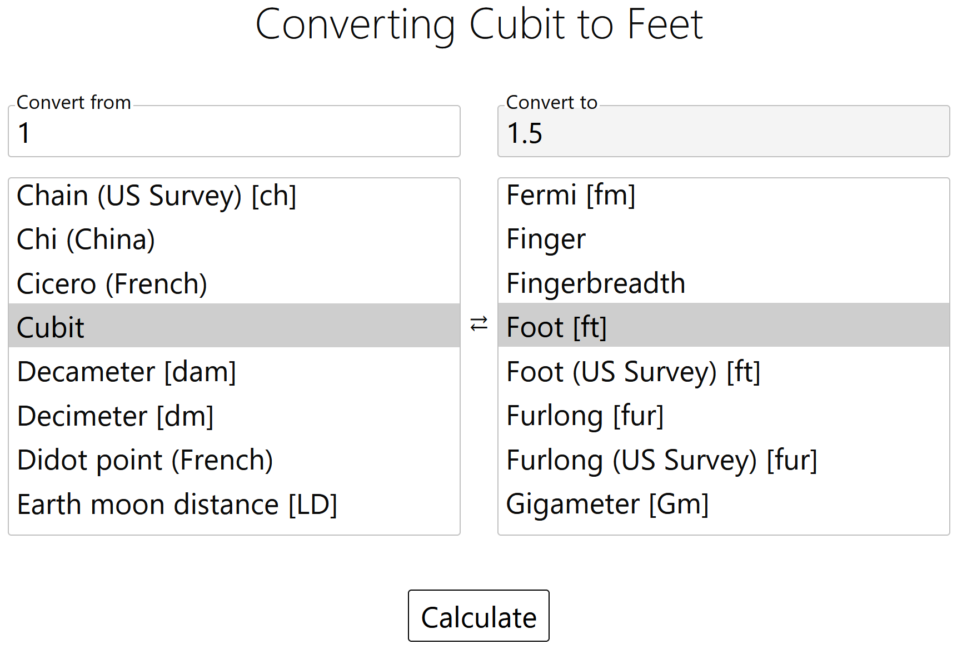This screenshot has width=962, height=659.
Task: Click the Convert from input field
Action: point(233,132)
